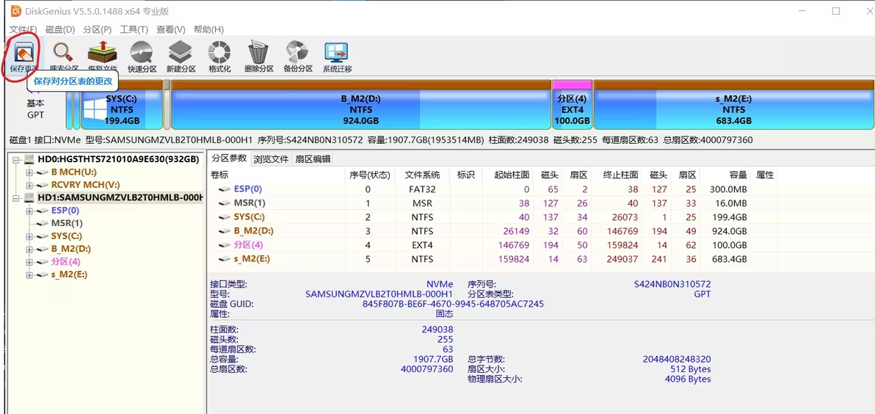Select the HD1:SAMSUNGMZVLB2T0HMLB disk label in tree

pos(120,197)
